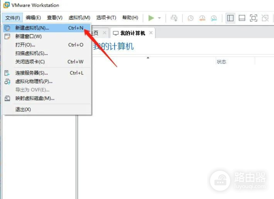The image size is (274, 199).
Task: Click the unity mode toolbar icon
Action: [x=265, y=18]
